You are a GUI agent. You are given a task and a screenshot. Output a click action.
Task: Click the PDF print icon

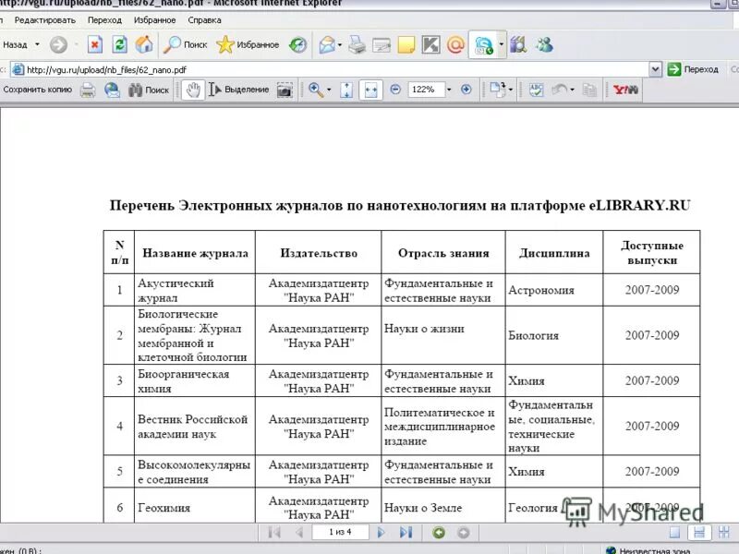pos(88,90)
